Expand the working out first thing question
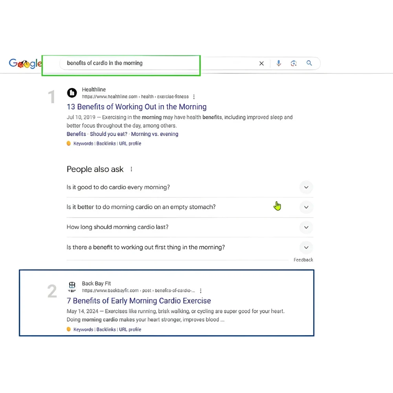The width and height of the screenshot is (393, 393). pyautogui.click(x=306, y=248)
